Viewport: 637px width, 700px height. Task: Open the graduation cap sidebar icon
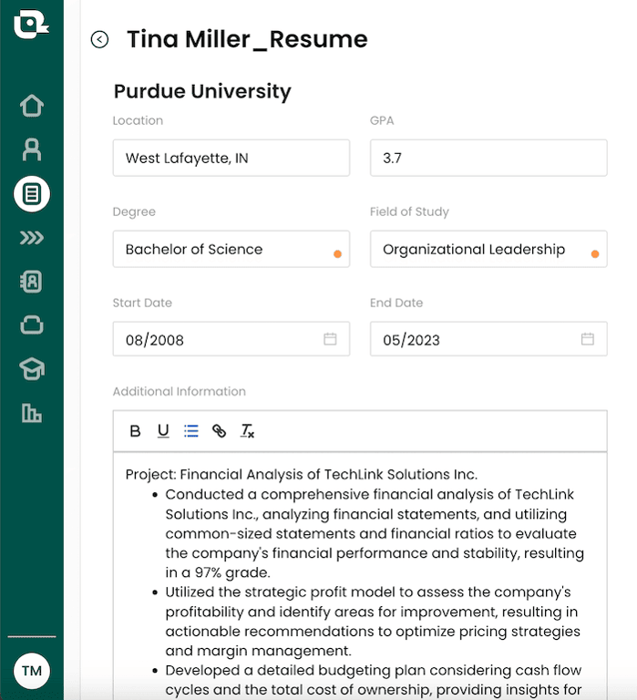coord(32,369)
